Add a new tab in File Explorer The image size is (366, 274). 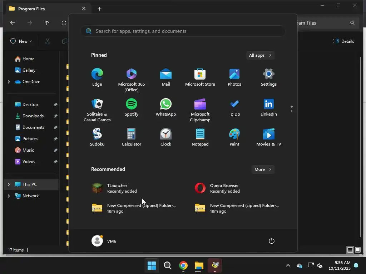tap(99, 9)
